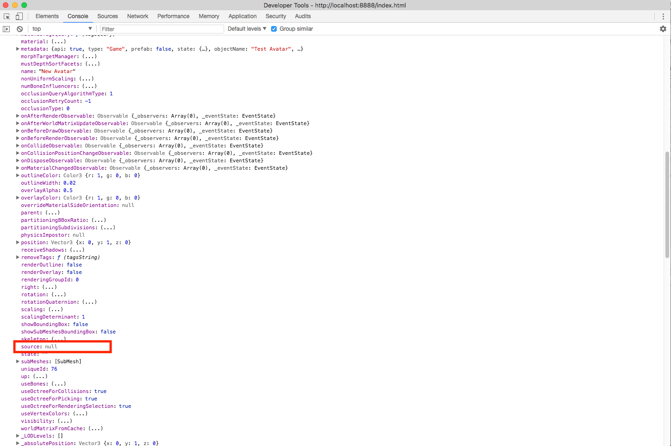Expand the subMeshes array row

click(x=18, y=361)
